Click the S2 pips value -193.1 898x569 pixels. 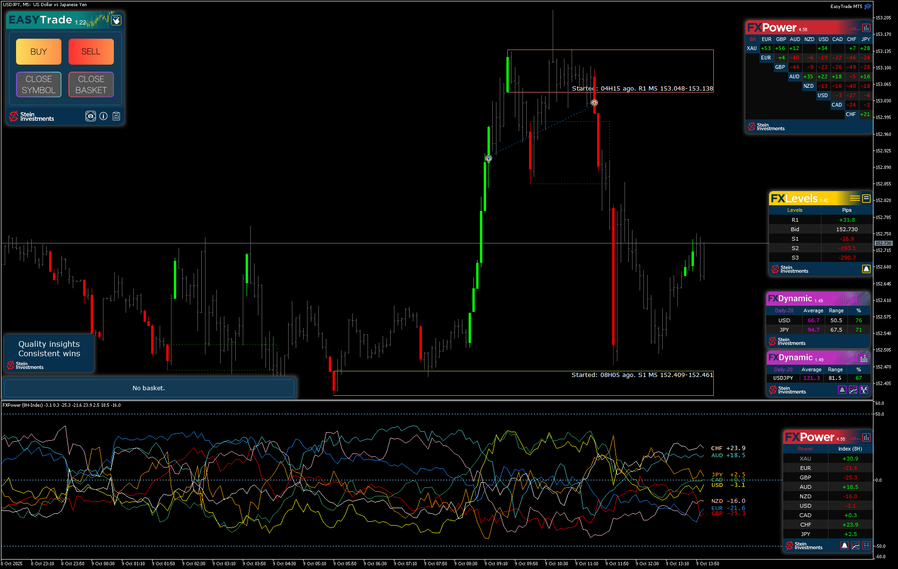coord(847,248)
